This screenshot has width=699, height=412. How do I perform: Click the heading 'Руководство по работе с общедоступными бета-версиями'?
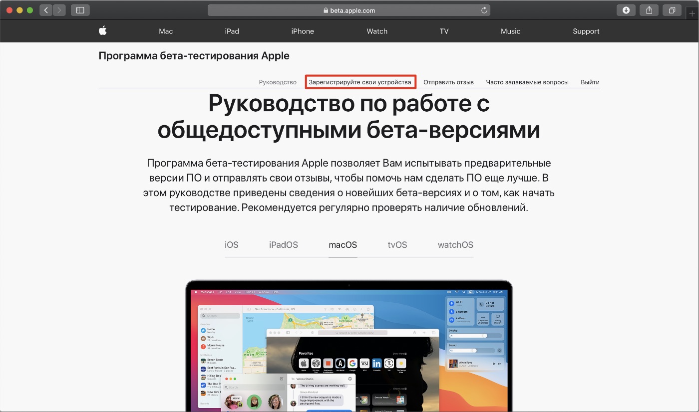coord(349,117)
